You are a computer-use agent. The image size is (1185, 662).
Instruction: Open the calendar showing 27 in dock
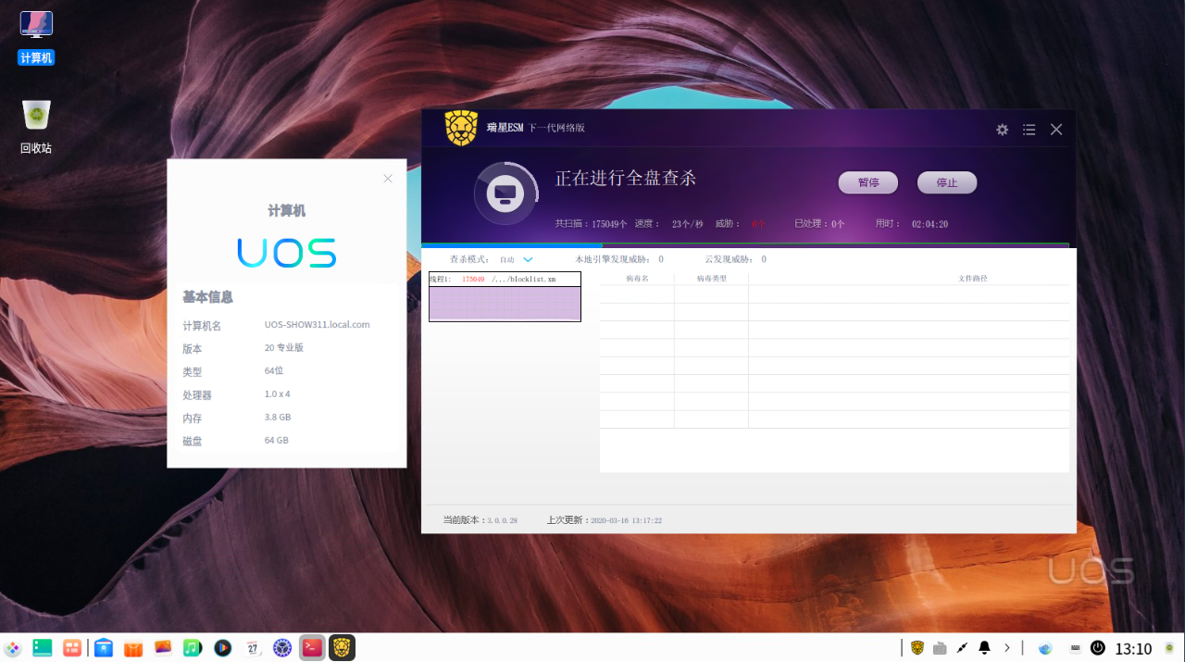[253, 647]
